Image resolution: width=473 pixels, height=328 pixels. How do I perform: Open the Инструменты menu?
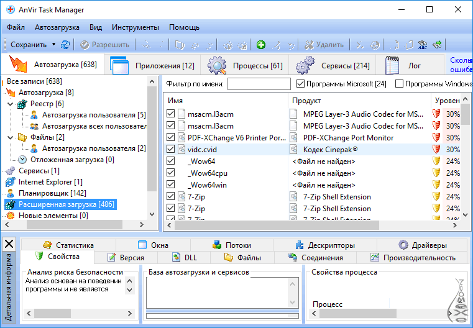coord(135,27)
